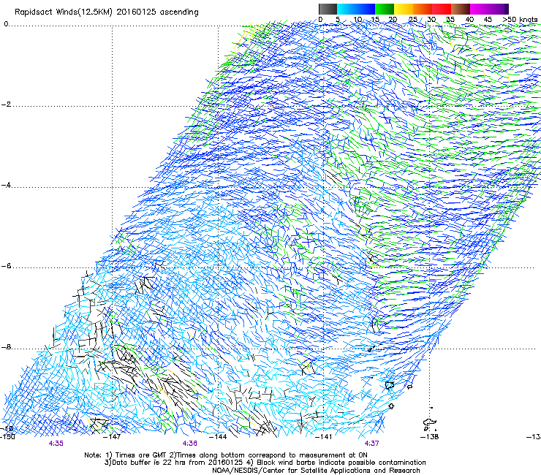
Task: Click the '40' label under the color bar
Action: coord(469,20)
